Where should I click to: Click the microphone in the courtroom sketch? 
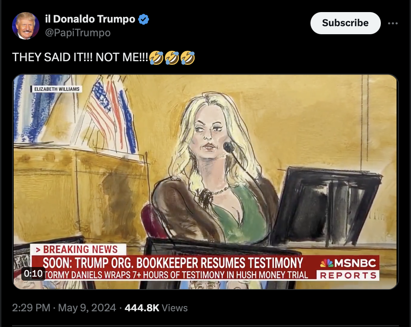[x=228, y=147]
